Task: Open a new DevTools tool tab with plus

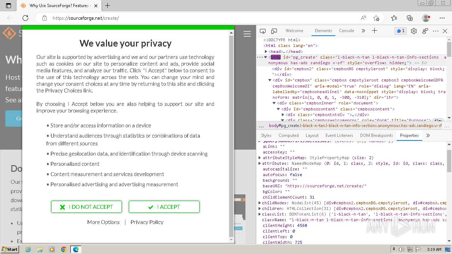Action: [375, 31]
